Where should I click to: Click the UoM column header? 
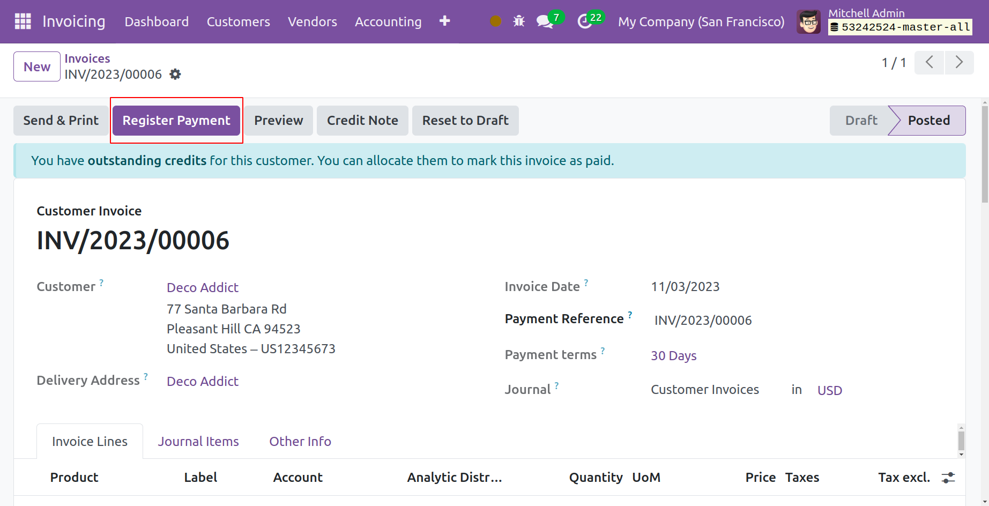[646, 478]
